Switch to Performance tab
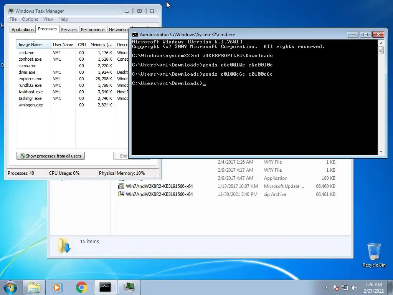 pos(93,30)
